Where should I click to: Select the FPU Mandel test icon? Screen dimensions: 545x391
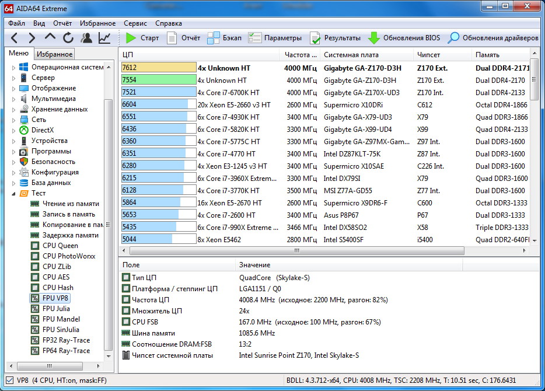coord(35,319)
